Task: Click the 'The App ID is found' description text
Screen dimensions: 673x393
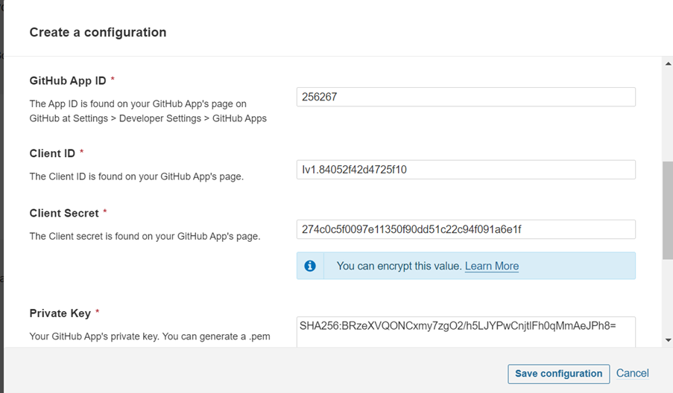Action: pos(148,111)
